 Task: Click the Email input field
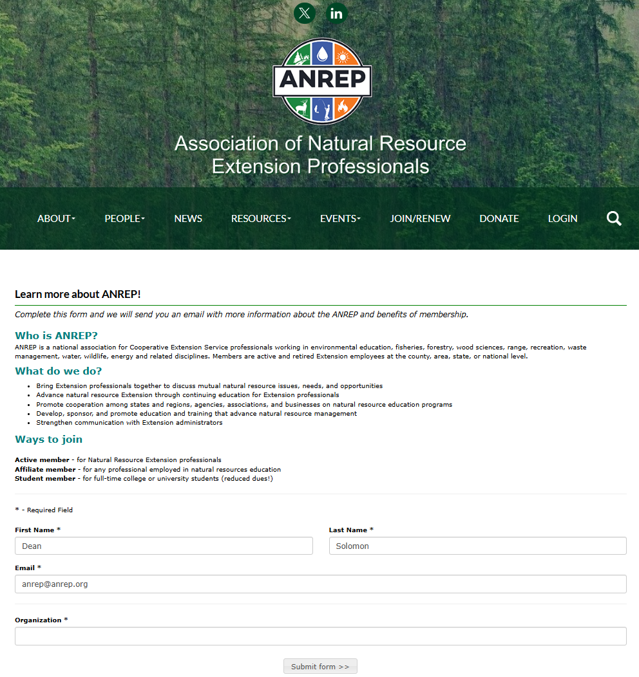pyautogui.click(x=321, y=584)
